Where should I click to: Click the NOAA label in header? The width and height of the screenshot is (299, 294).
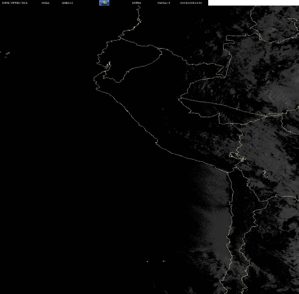(45, 3)
